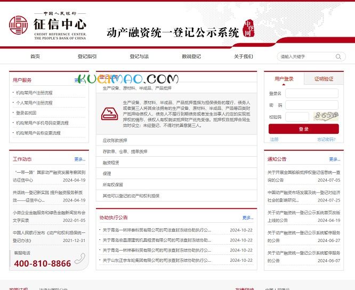Viewport: 355px width, 290px height.
Task: Click the 400-810-8866 hotline number
Action: 42,263
